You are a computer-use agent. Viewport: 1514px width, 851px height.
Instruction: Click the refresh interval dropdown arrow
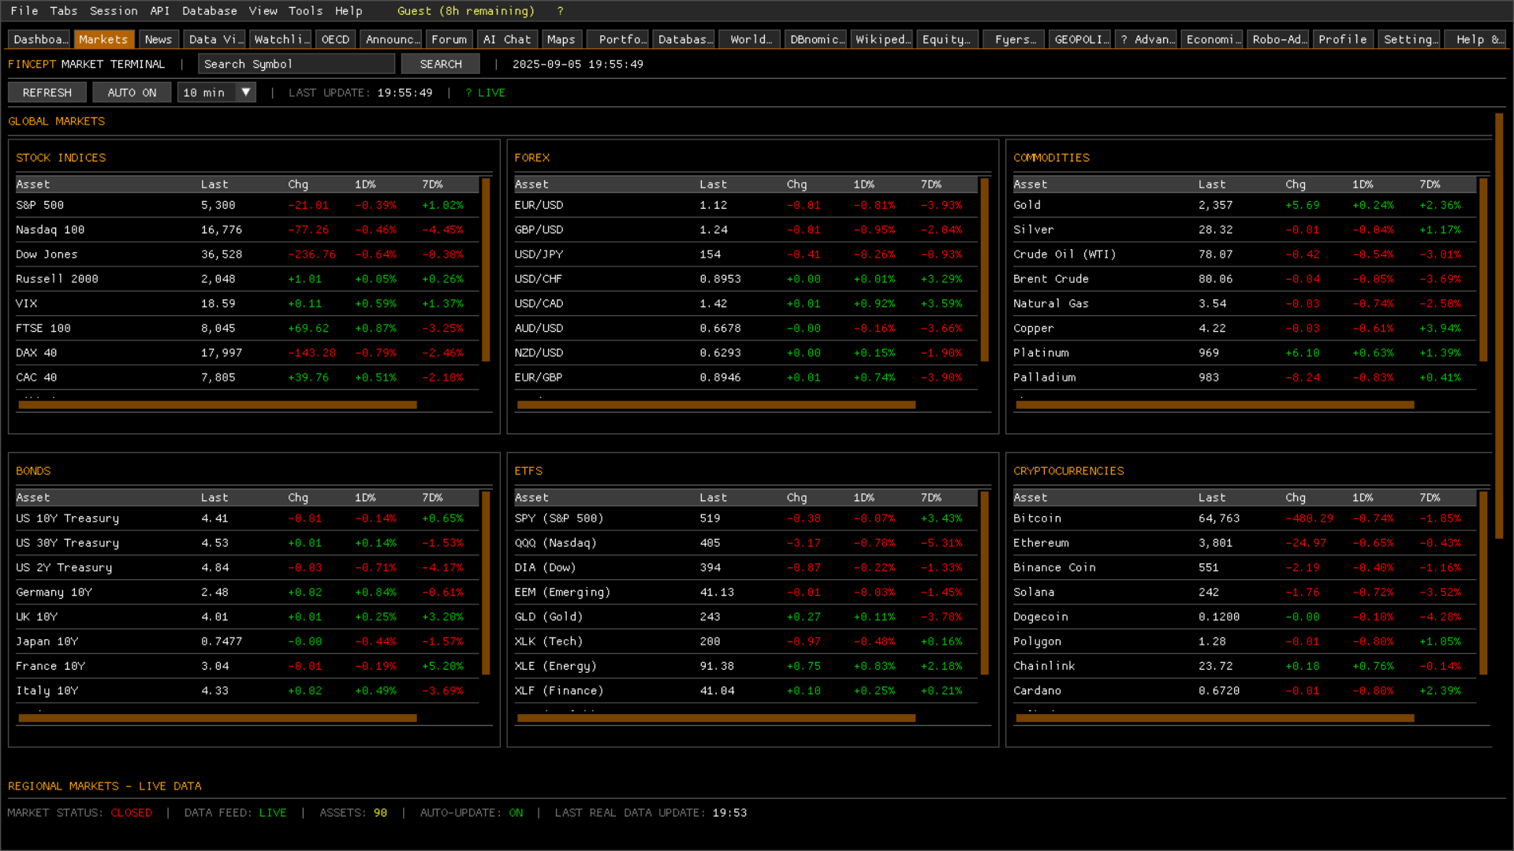[246, 93]
